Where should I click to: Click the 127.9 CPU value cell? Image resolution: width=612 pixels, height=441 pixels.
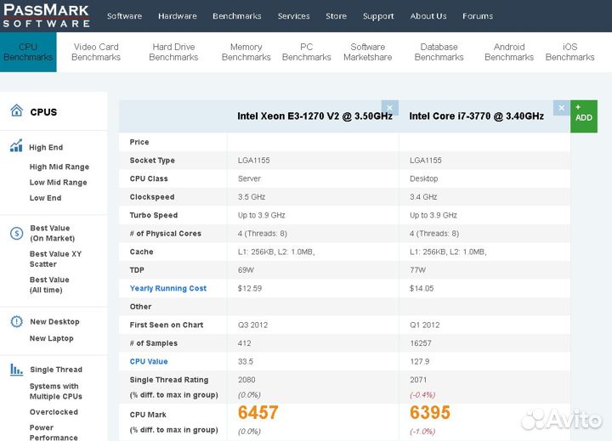420,361
